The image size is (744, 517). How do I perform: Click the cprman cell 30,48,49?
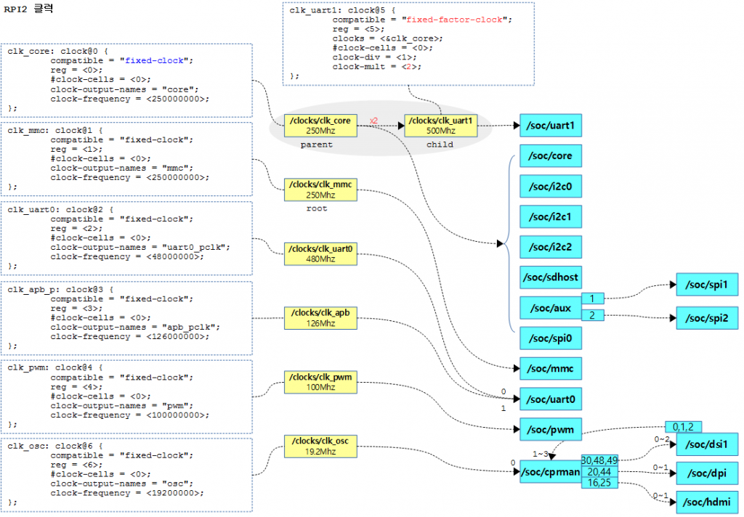tap(599, 460)
